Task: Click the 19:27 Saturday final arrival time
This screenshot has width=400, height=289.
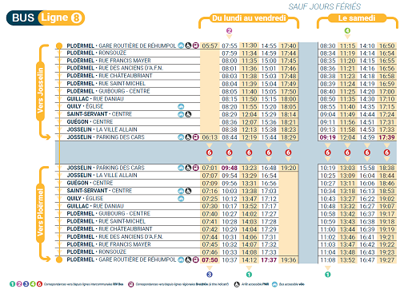Action: click(386, 259)
